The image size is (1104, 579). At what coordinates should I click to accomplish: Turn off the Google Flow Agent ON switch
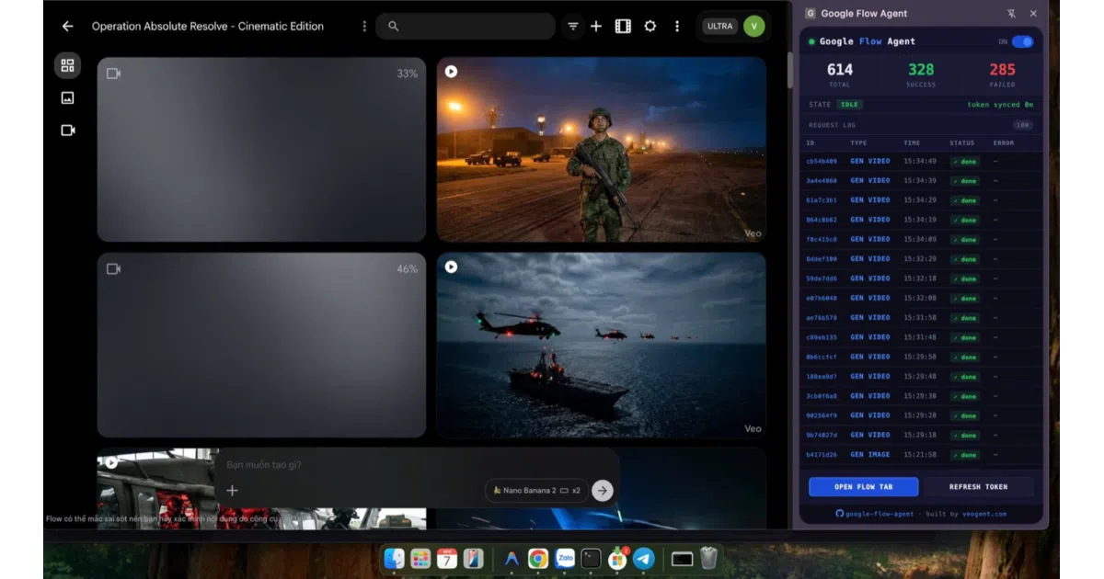[x=1022, y=41]
